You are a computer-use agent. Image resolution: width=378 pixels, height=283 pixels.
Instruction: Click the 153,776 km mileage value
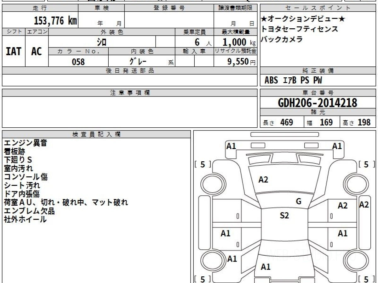(x=55, y=21)
